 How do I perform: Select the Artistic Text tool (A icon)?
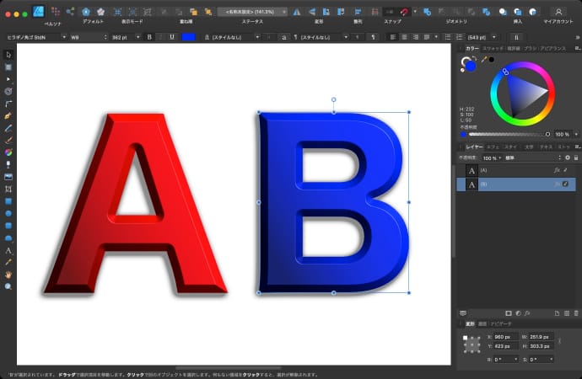click(8, 250)
